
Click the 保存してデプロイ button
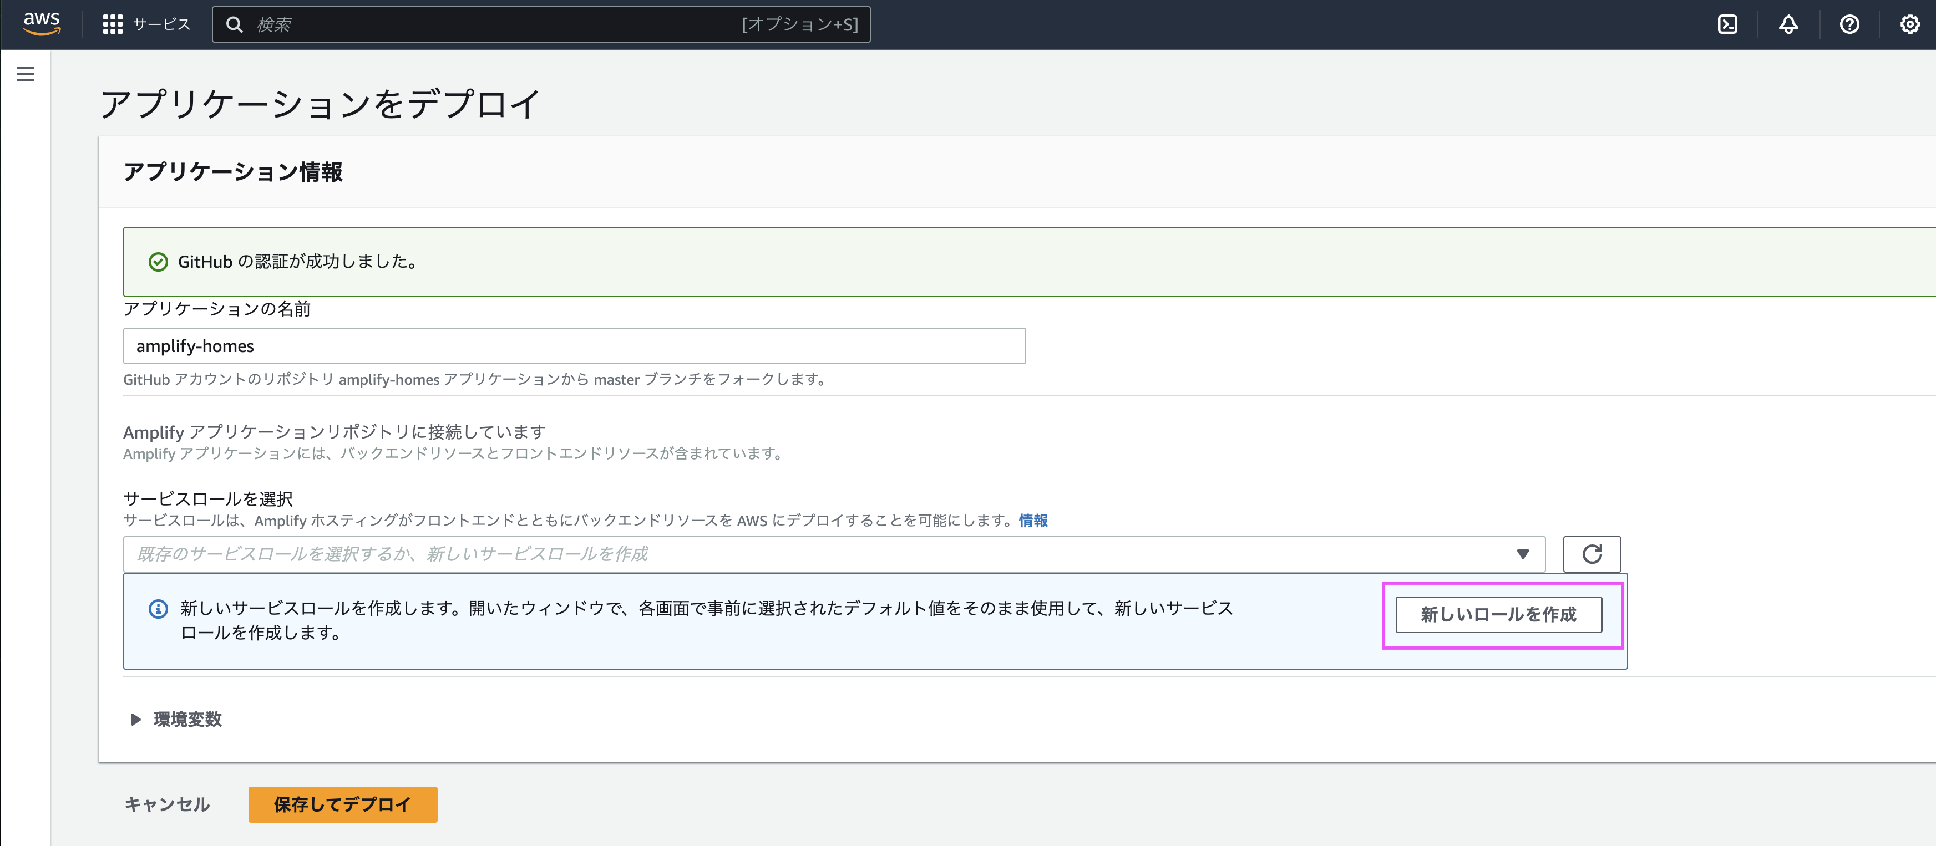point(342,804)
